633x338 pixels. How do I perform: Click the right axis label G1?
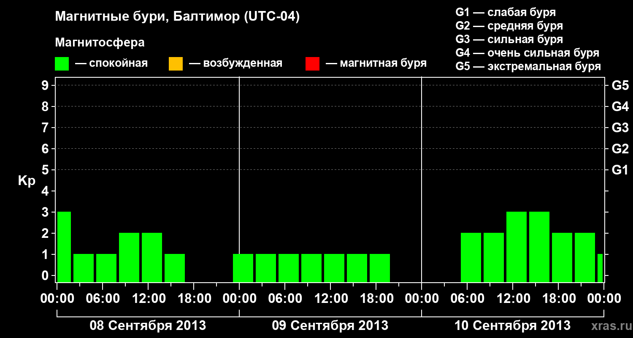620,170
